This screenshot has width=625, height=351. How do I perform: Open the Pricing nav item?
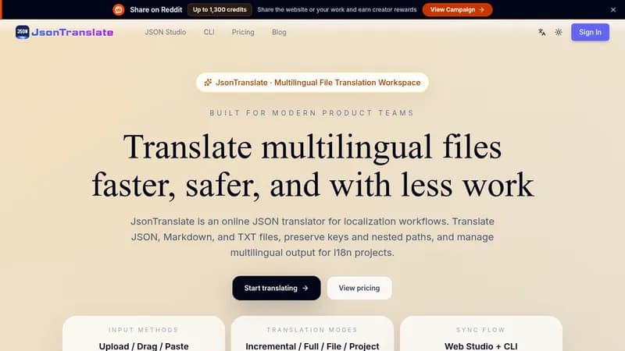[x=243, y=32]
